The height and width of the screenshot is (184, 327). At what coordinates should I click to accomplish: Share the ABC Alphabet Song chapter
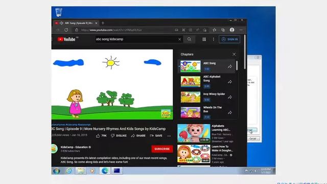[x=230, y=82]
